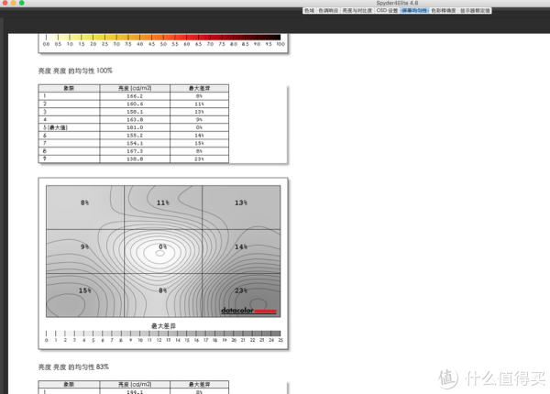Click the 160.6 luminance cell

click(135, 104)
